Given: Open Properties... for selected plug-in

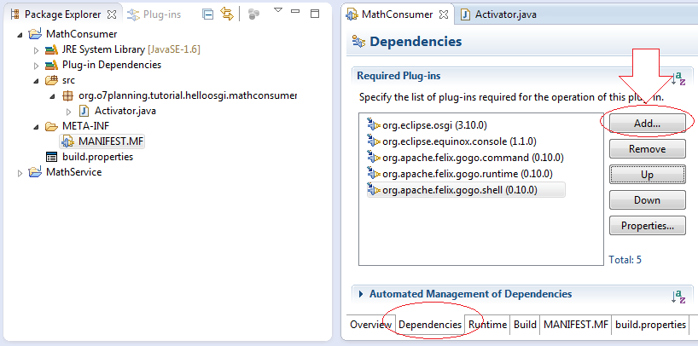Looking at the screenshot, I should tap(648, 226).
